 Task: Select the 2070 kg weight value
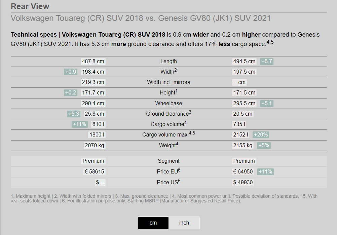point(95,146)
